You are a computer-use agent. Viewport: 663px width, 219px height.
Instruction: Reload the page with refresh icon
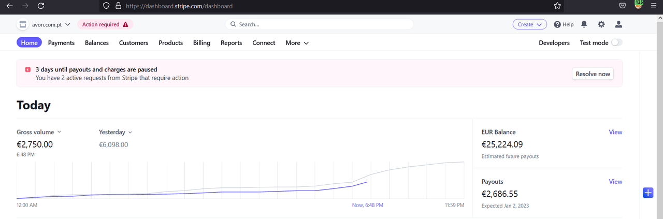pyautogui.click(x=41, y=6)
